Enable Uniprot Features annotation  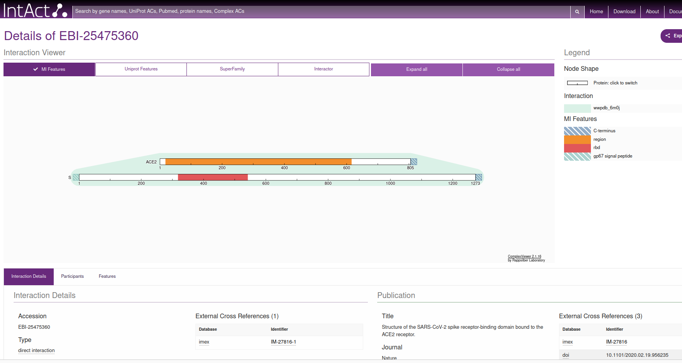[141, 69]
